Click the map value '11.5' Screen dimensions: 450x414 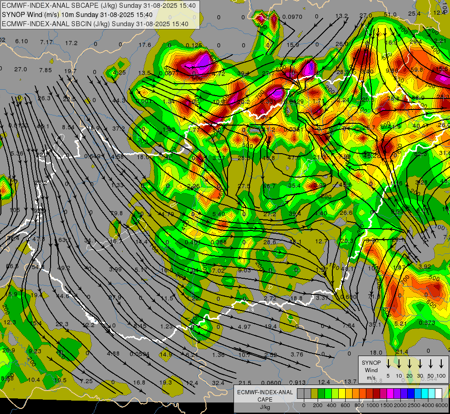point(167,299)
